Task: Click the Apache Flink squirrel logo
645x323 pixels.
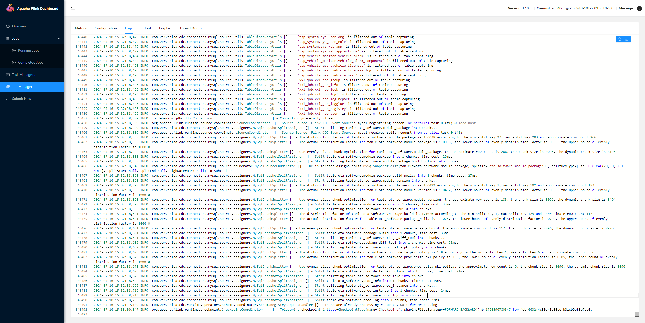Action: [10, 8]
